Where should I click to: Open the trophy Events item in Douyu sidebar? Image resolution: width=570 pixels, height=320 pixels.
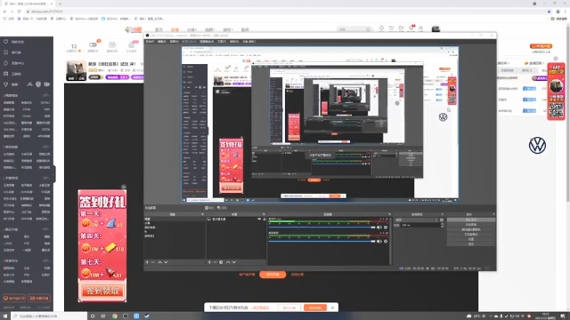[6, 84]
